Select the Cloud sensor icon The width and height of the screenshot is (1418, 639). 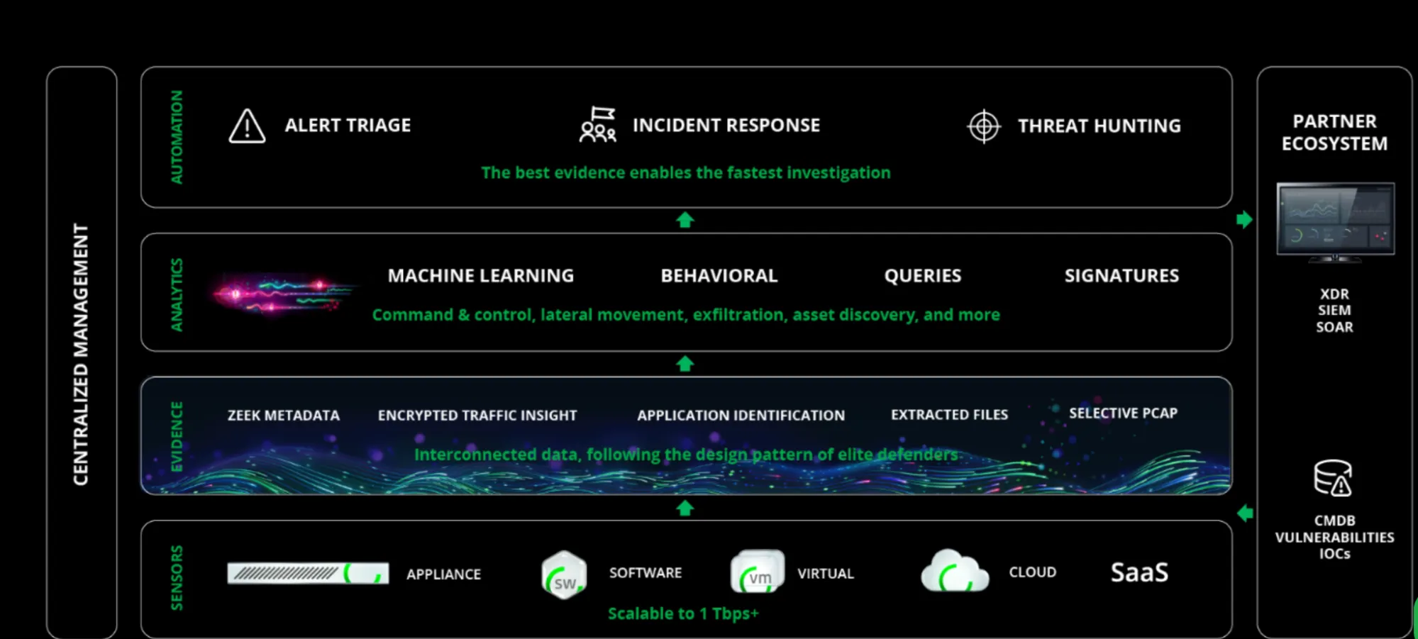[x=955, y=571]
